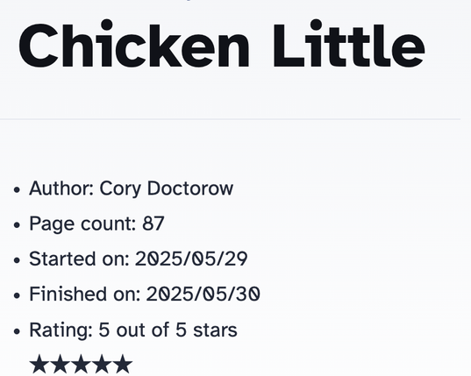Click the third star in the rating row
The height and width of the screenshot is (376, 471).
coord(81,364)
